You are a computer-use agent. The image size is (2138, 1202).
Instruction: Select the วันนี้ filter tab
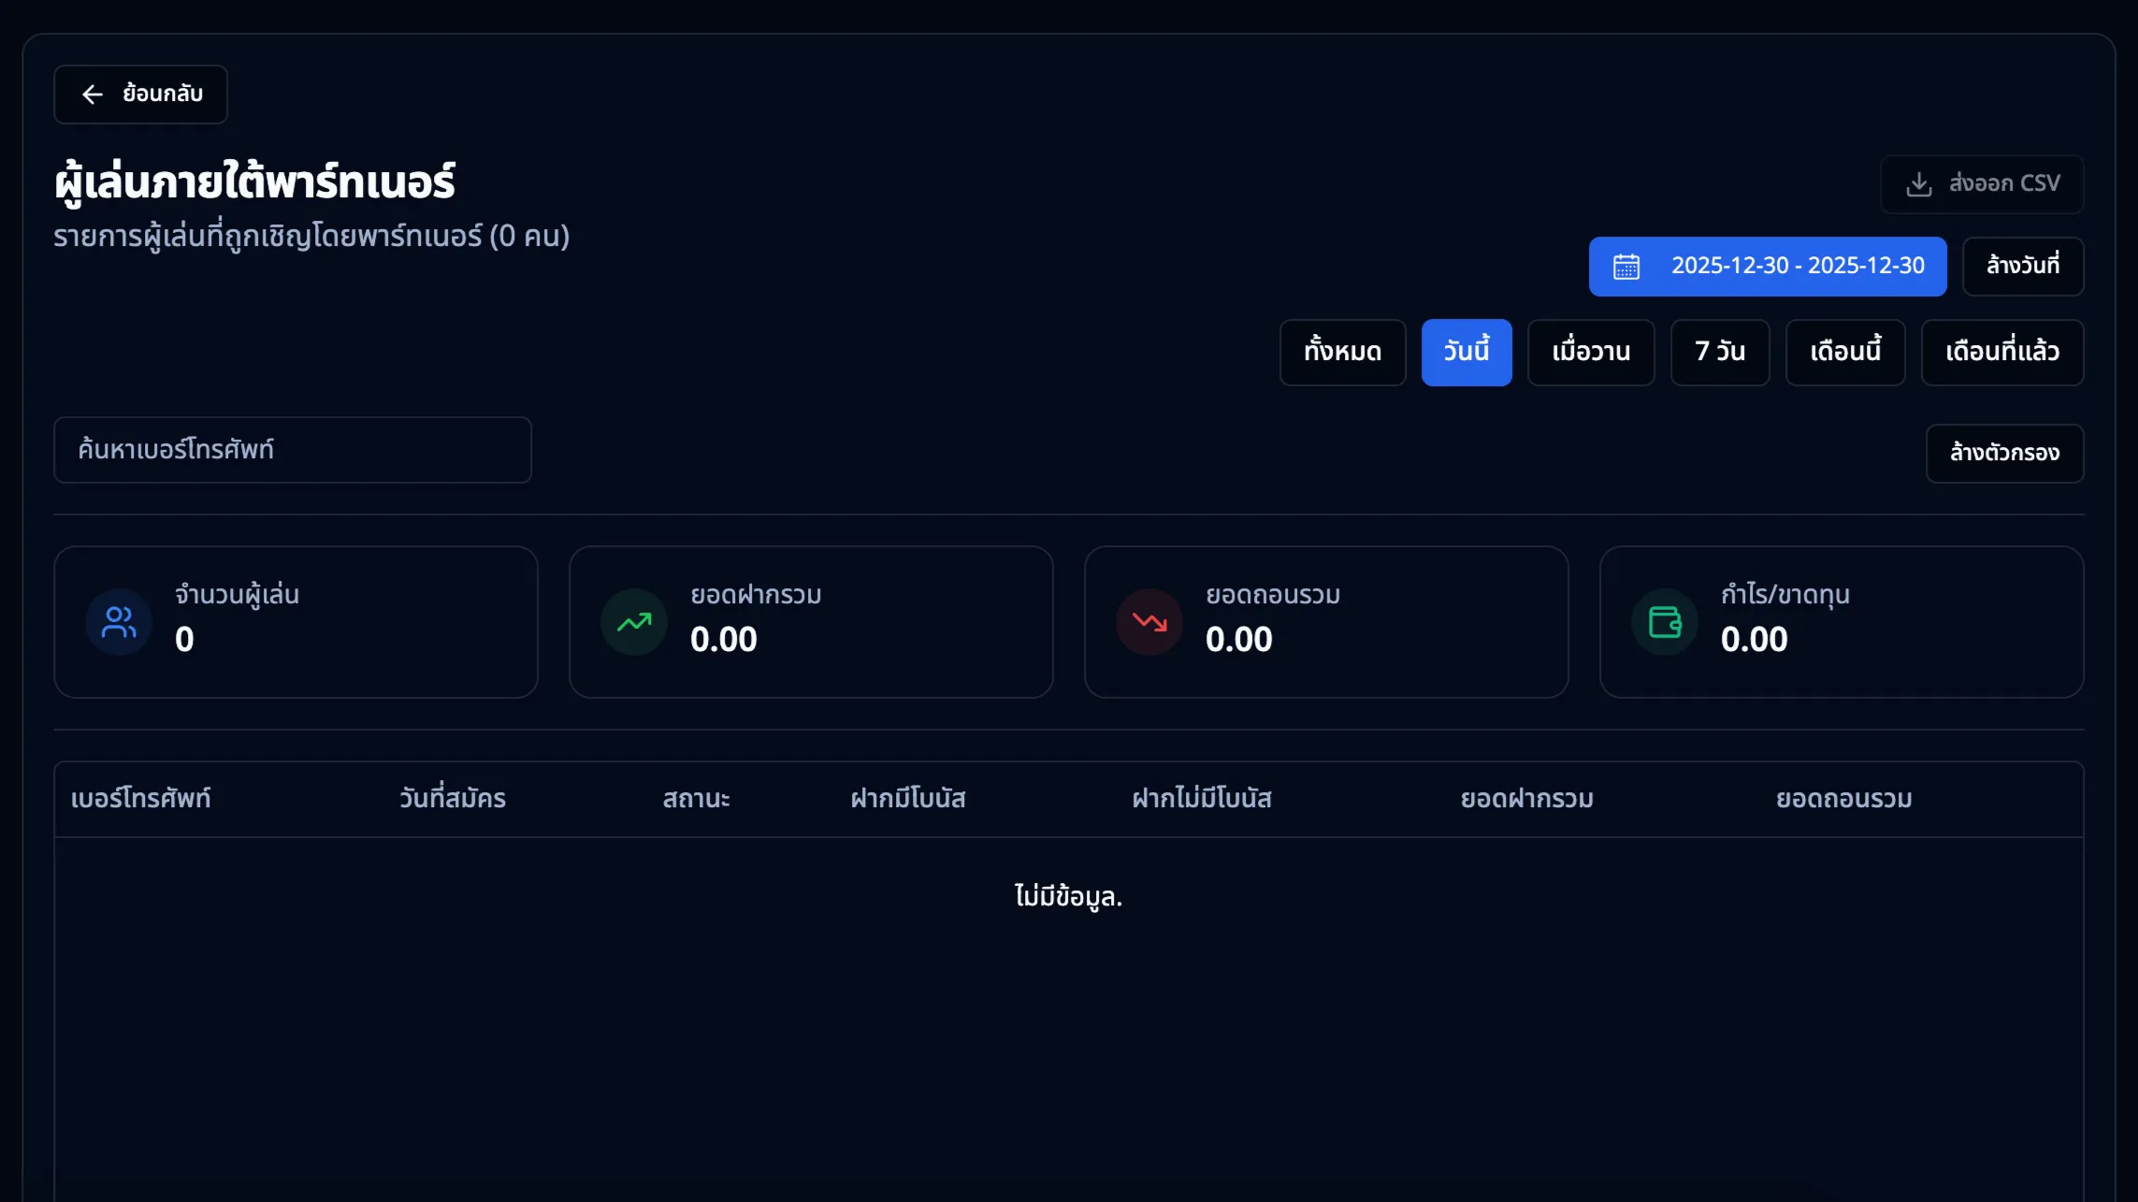[1466, 353]
